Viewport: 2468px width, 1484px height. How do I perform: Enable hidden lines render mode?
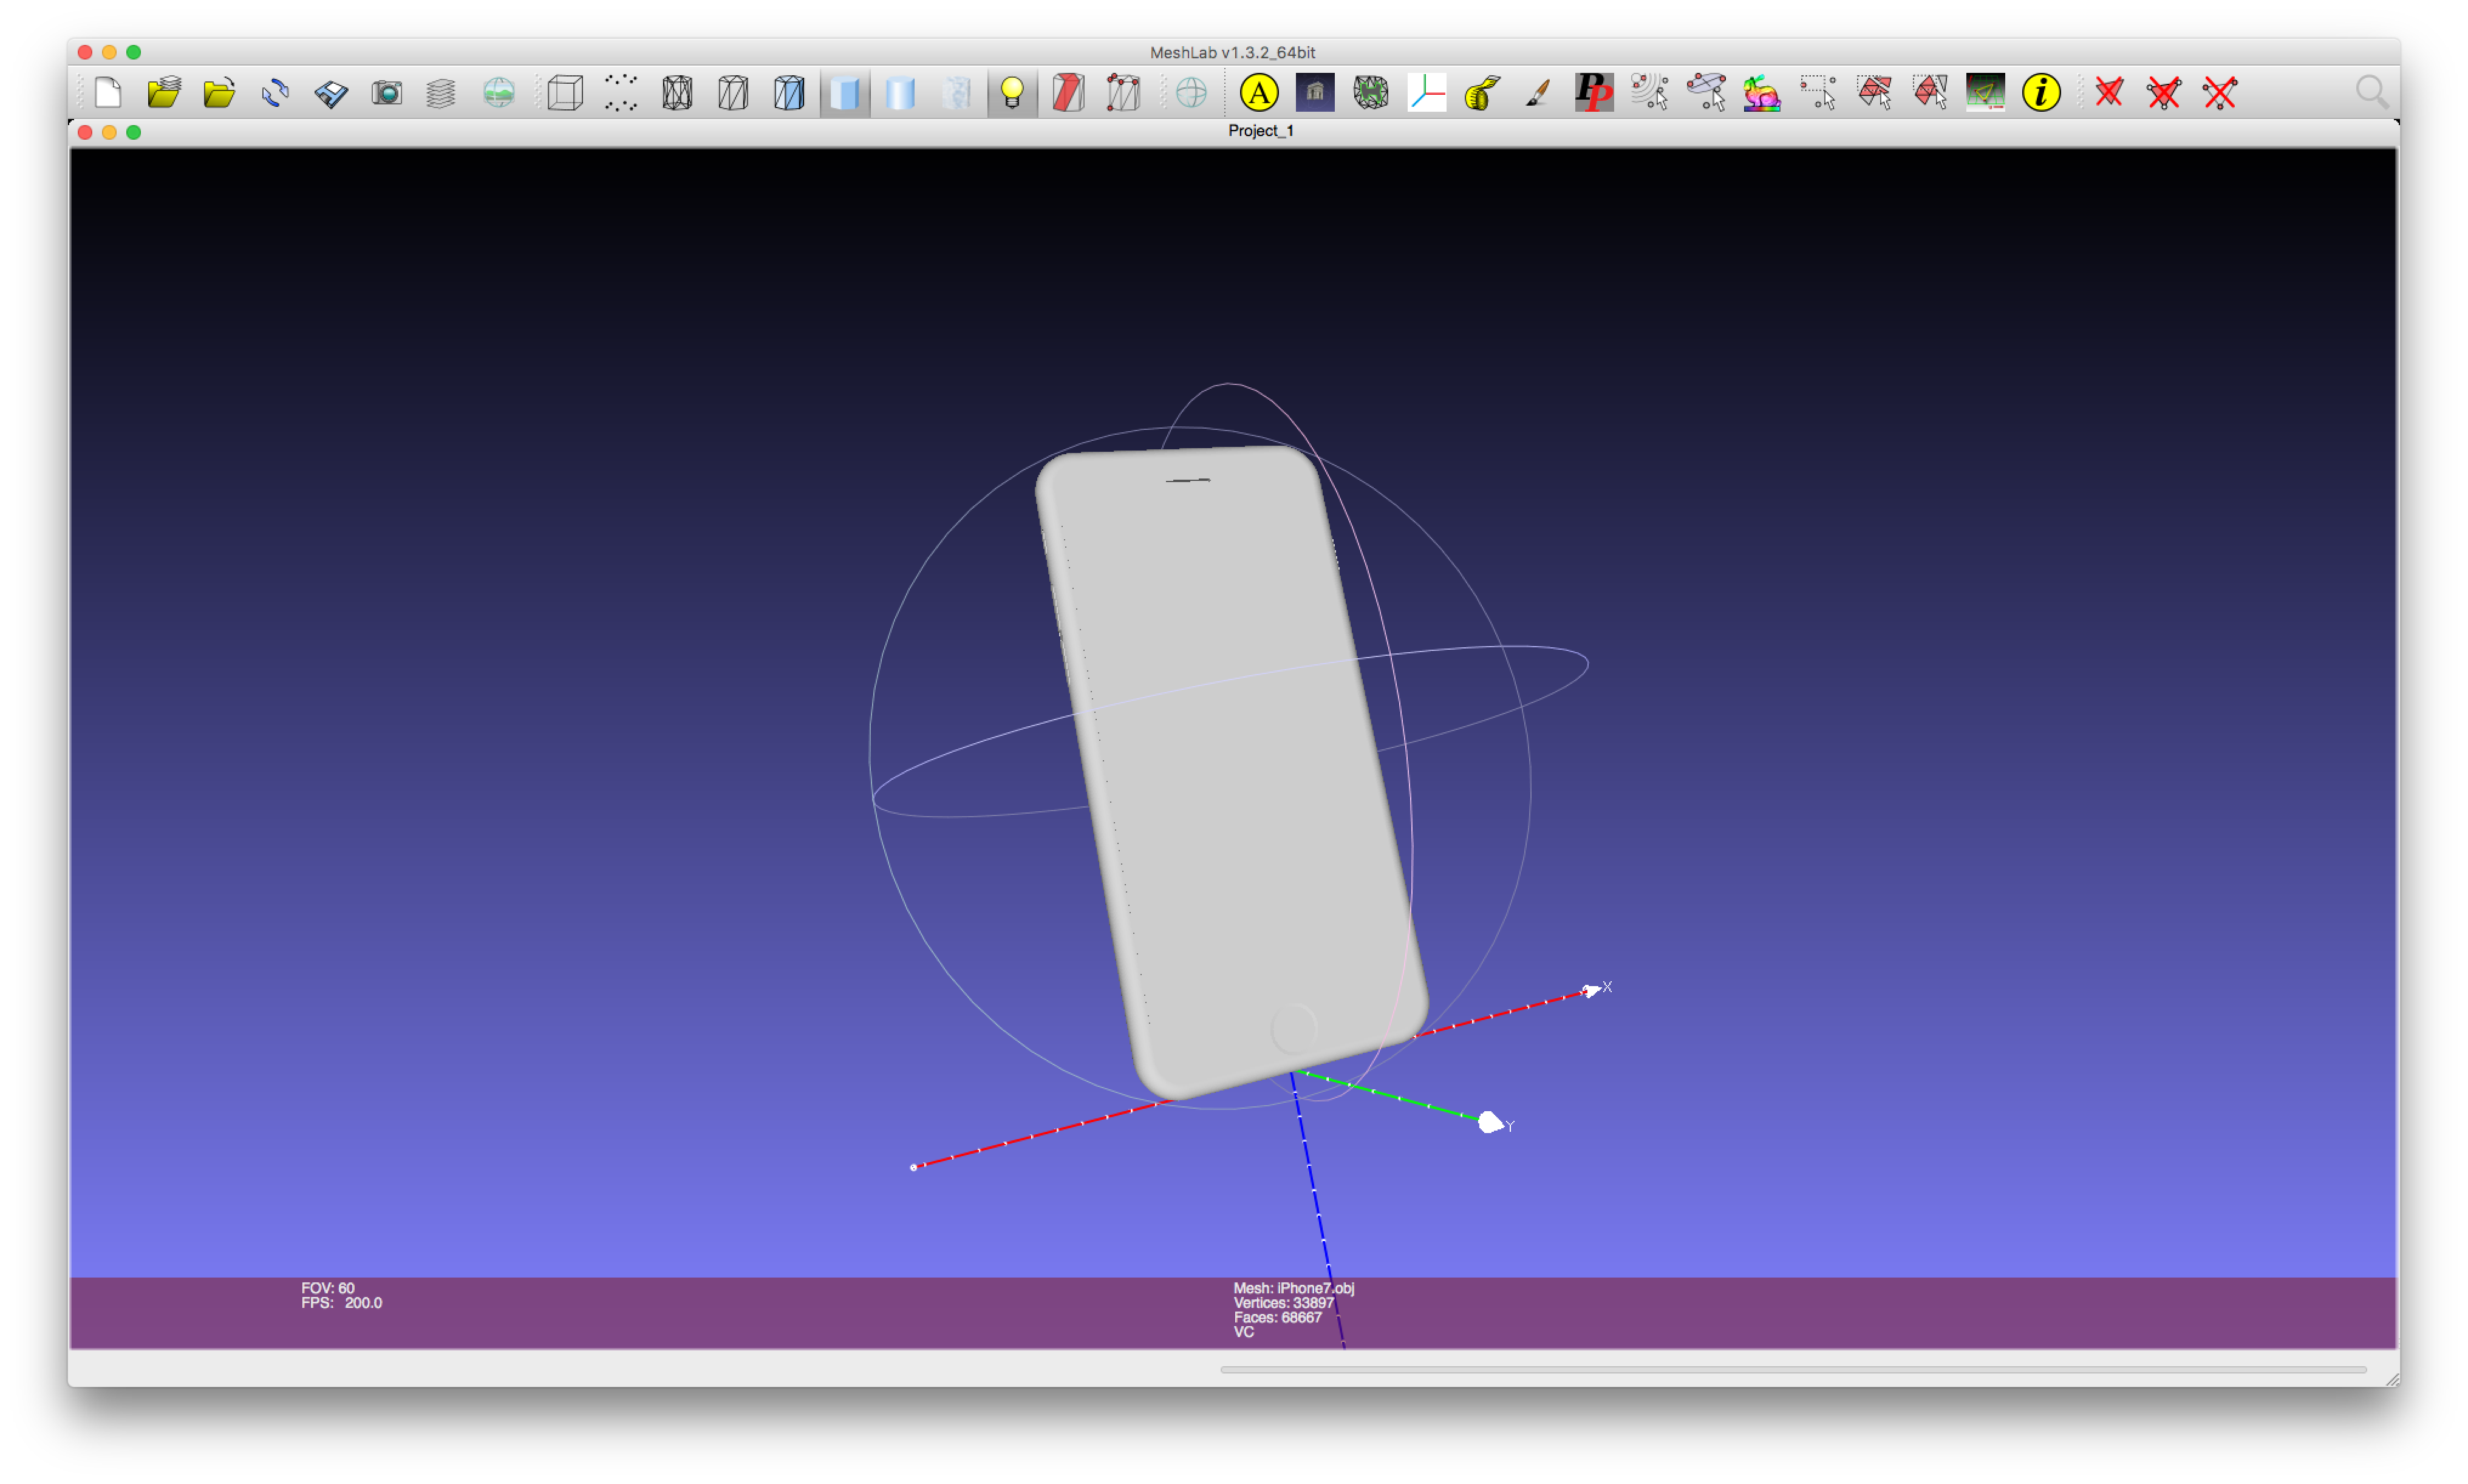pyautogui.click(x=733, y=93)
